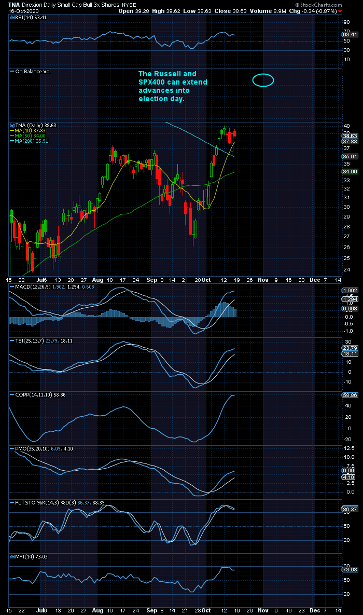Image resolution: width=363 pixels, height=615 pixels.
Task: Click the 35.91 cyan price tag
Action: [x=351, y=156]
